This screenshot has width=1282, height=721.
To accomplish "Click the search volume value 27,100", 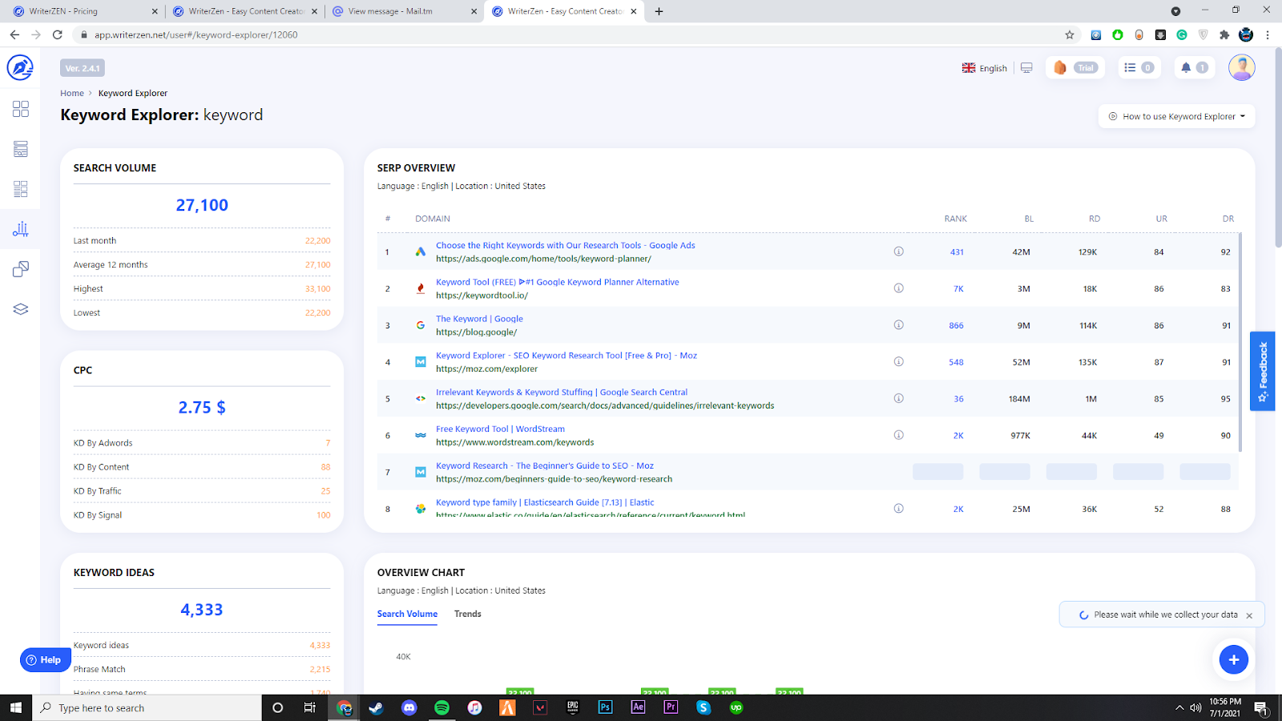I will click(202, 205).
